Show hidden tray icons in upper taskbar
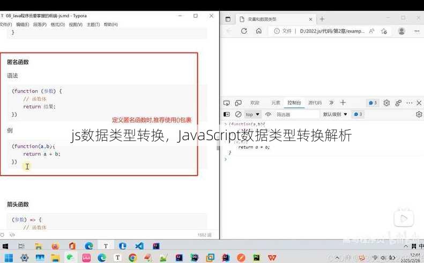This screenshot has height=263, width=424. click(x=406, y=246)
